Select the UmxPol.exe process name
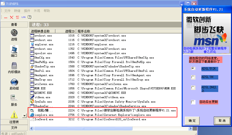 (42, 71)
